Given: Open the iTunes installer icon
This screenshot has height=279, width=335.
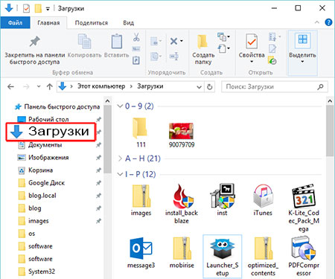Looking at the screenshot, I should click(x=263, y=196).
